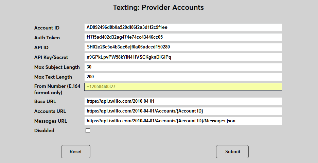Screen dimensions: 318x163
Task: Focus the Auth Token text box
Action: (x=183, y=37)
